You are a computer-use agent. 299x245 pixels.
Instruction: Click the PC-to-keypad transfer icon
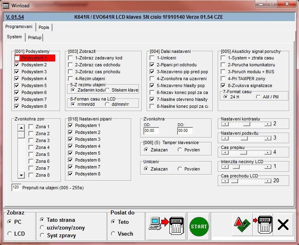coord(166,225)
